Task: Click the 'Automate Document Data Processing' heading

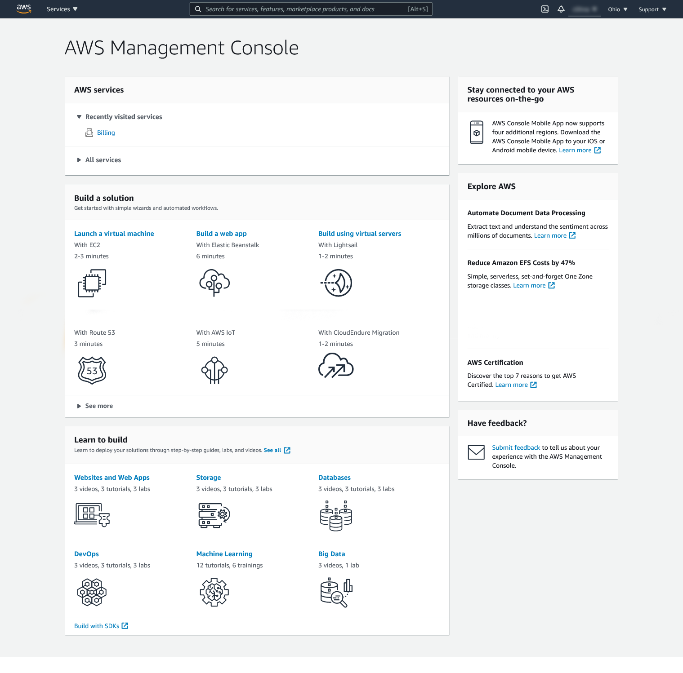Action: click(526, 213)
